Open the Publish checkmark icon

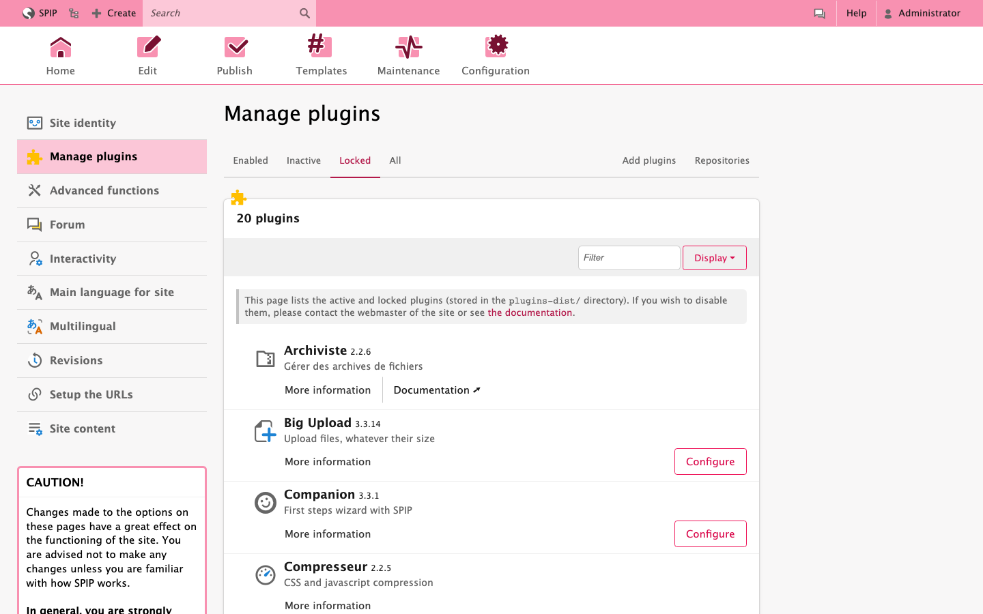[x=236, y=47]
